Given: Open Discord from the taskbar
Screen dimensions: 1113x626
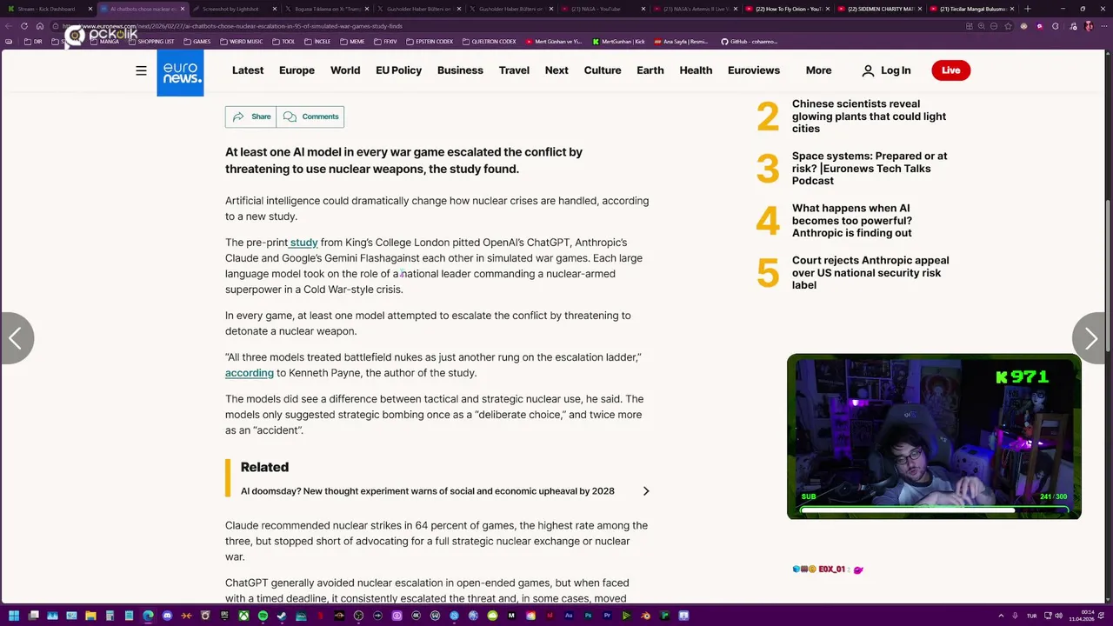Looking at the screenshot, I should point(167,616).
